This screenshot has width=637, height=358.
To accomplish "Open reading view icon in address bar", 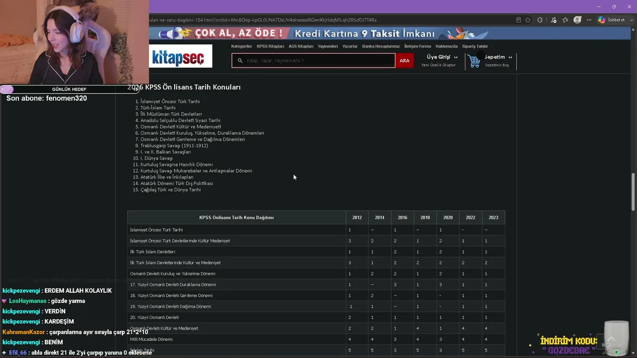I will coord(519,20).
